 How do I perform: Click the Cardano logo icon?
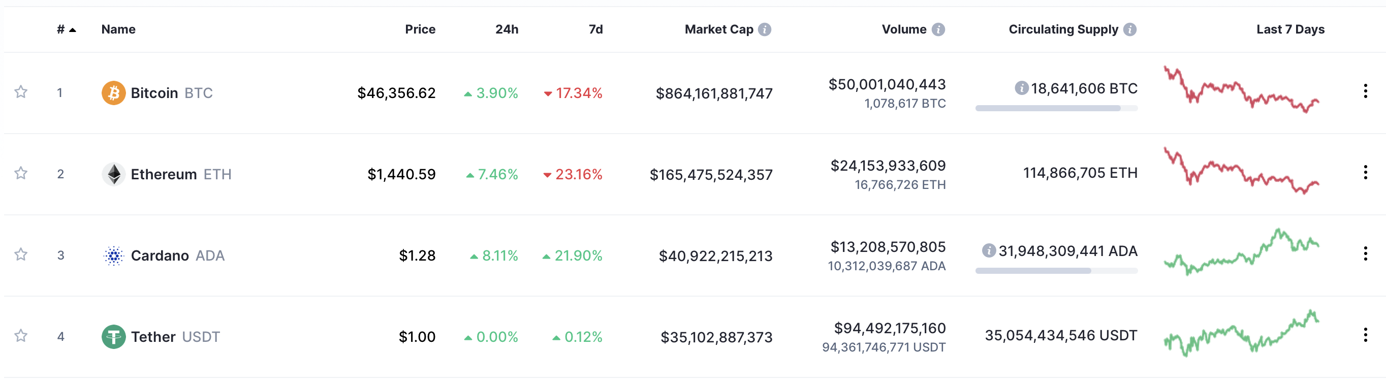(x=113, y=256)
